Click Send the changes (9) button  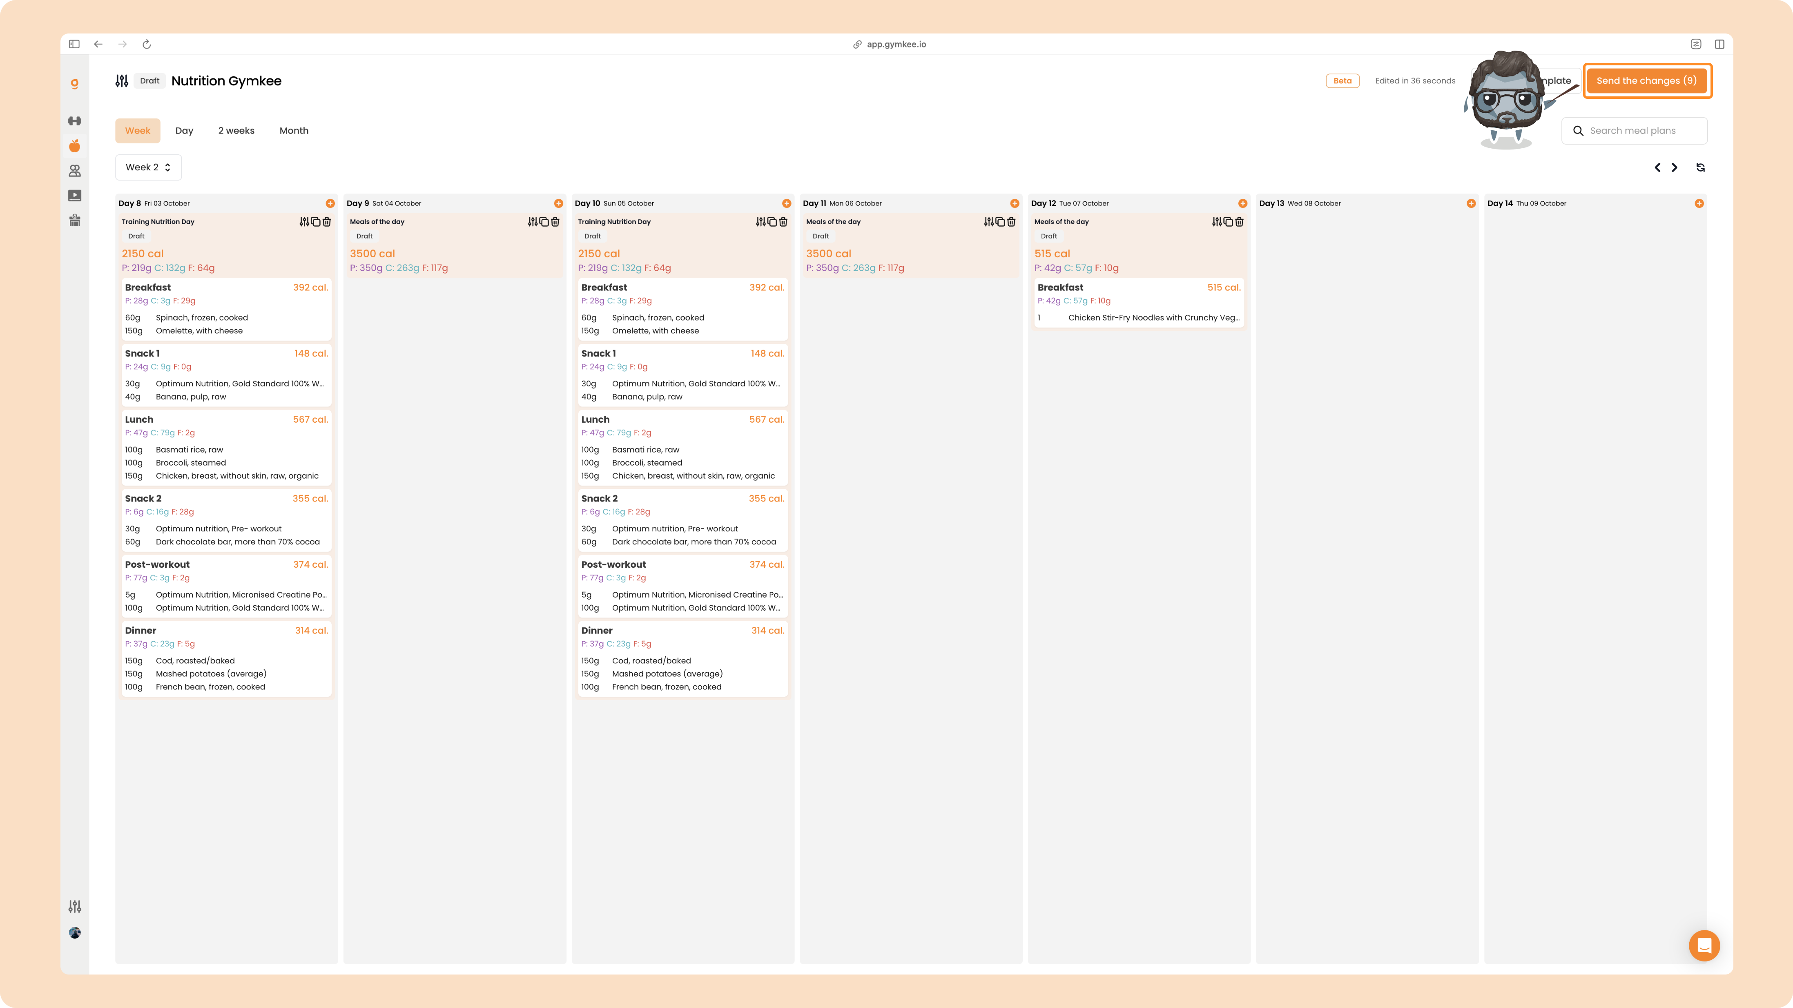[1646, 81]
